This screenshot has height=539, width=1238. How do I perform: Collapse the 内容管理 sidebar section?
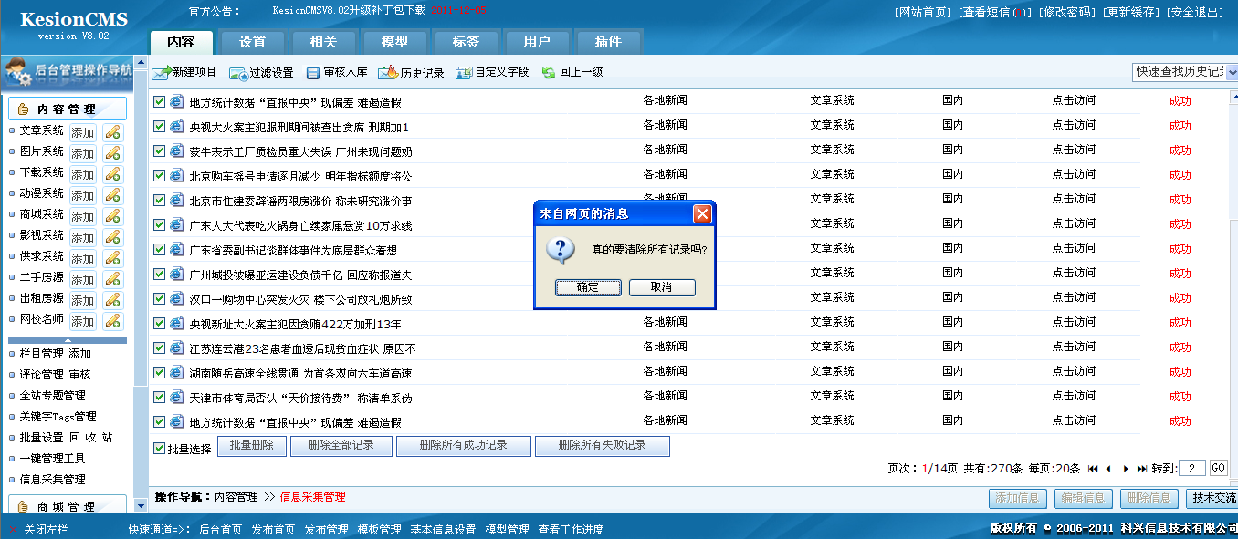(68, 109)
